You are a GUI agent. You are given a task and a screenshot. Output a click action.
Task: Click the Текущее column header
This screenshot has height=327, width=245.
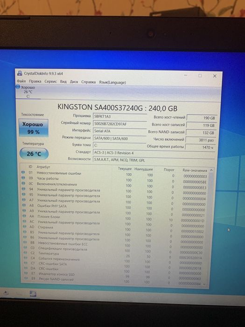tap(125, 169)
